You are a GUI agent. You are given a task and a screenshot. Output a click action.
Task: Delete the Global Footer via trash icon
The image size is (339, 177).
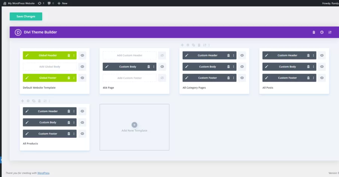(x=69, y=78)
